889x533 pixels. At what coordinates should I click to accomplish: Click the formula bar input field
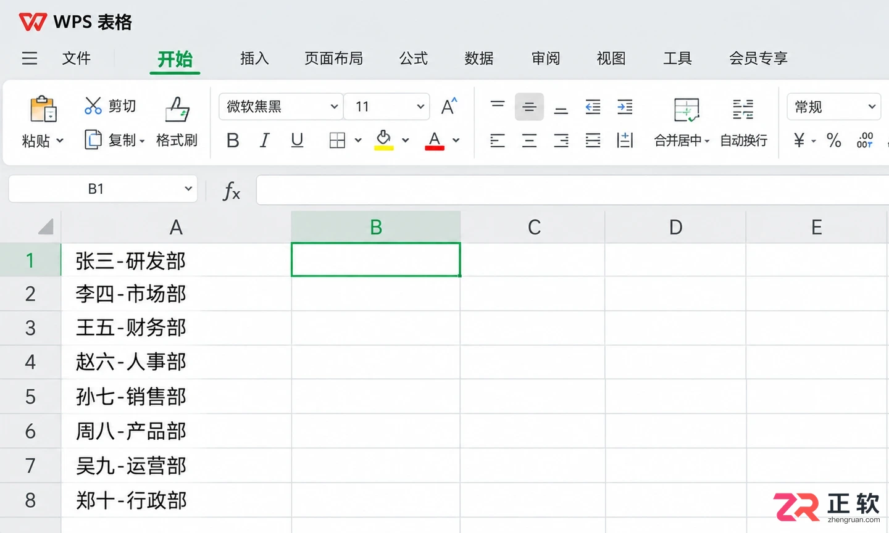(572, 190)
